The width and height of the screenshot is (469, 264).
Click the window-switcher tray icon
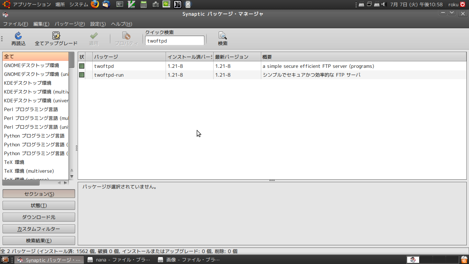pyautogui.click(x=369, y=4)
